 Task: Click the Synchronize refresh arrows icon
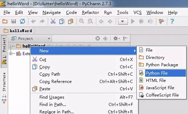point(23,21)
